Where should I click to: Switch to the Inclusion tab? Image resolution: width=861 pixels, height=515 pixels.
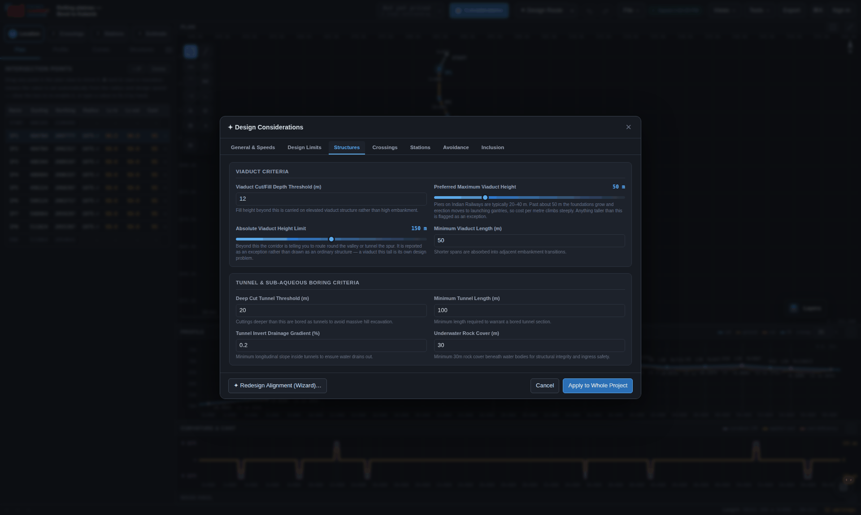coord(492,147)
